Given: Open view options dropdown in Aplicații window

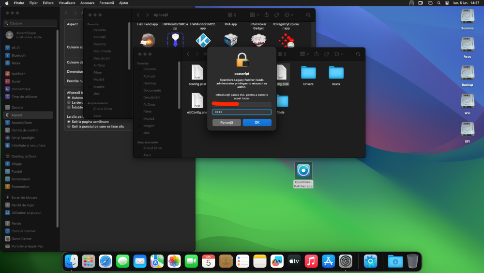Looking at the screenshot, I should click(232, 15).
